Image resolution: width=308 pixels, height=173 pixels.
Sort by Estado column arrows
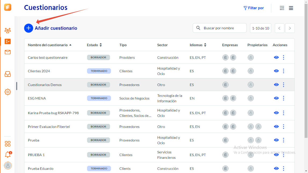[x=101, y=45]
